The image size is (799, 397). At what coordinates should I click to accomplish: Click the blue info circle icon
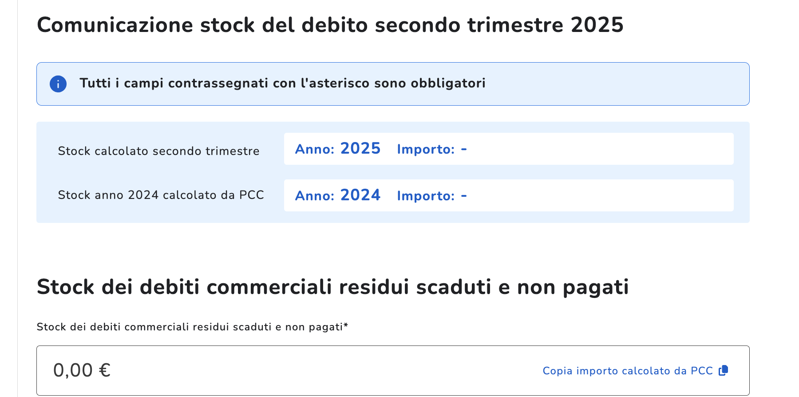coord(58,84)
